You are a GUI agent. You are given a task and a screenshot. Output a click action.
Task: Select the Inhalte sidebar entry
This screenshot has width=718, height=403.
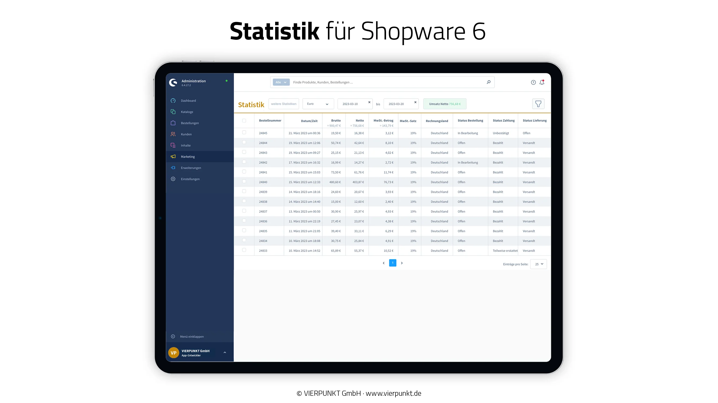pos(186,145)
